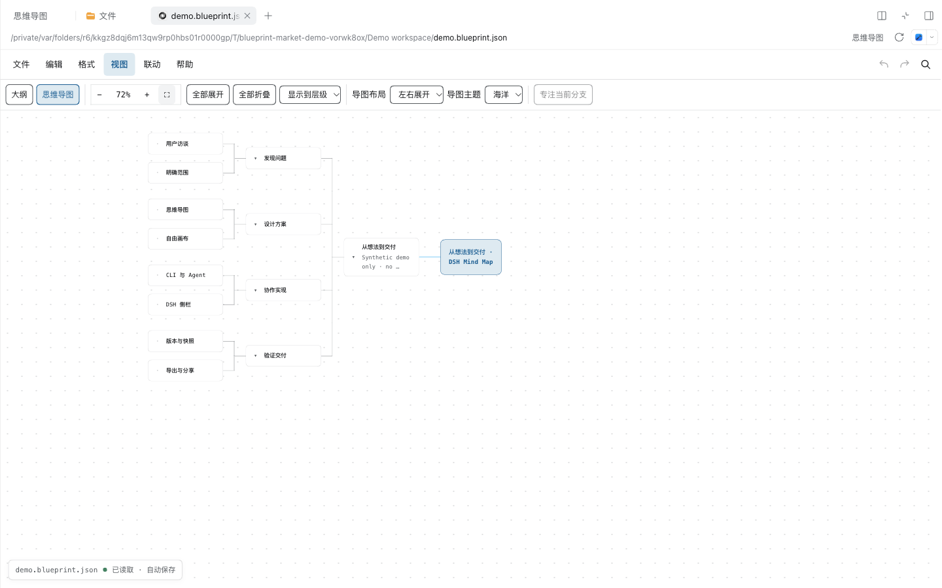Click the 全部折叠 button
This screenshot has width=942, height=588.
pyautogui.click(x=254, y=95)
